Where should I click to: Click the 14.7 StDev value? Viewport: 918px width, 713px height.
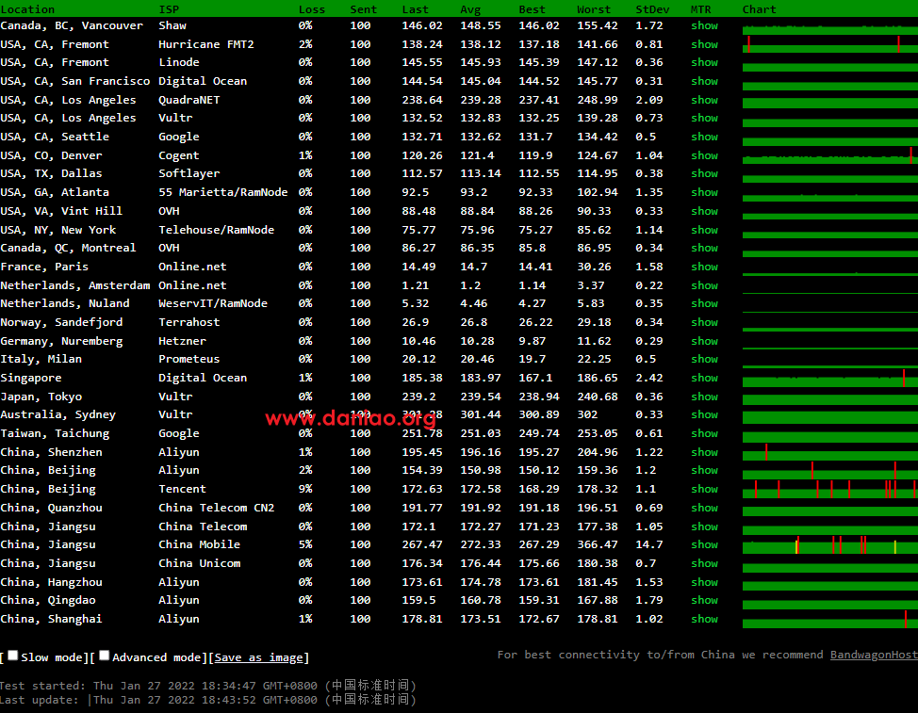click(x=649, y=544)
